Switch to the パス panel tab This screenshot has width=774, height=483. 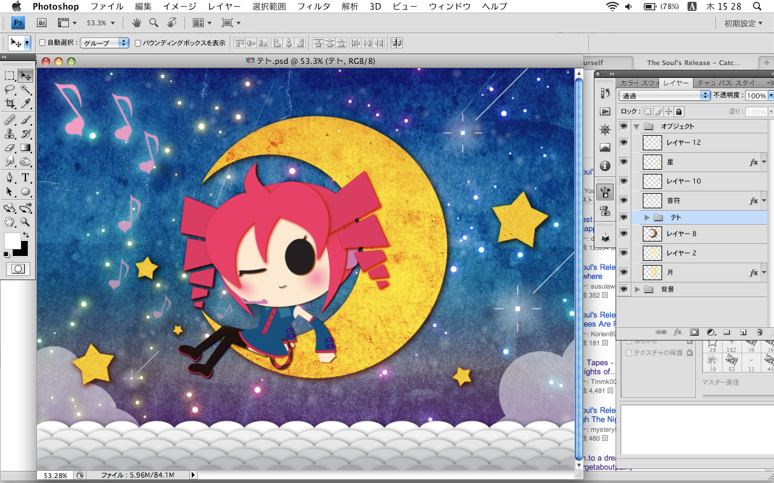724,83
